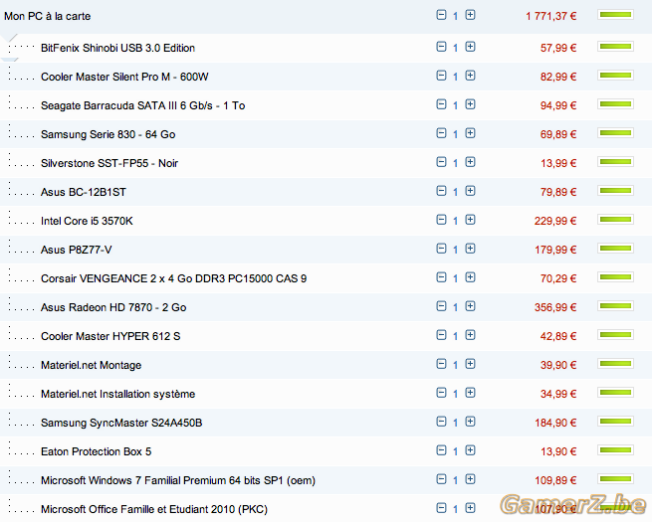Increase Materiel.net Montage quantity
652x522 pixels.
click(x=470, y=364)
